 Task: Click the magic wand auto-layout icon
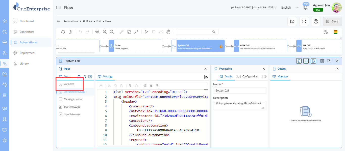point(122,32)
